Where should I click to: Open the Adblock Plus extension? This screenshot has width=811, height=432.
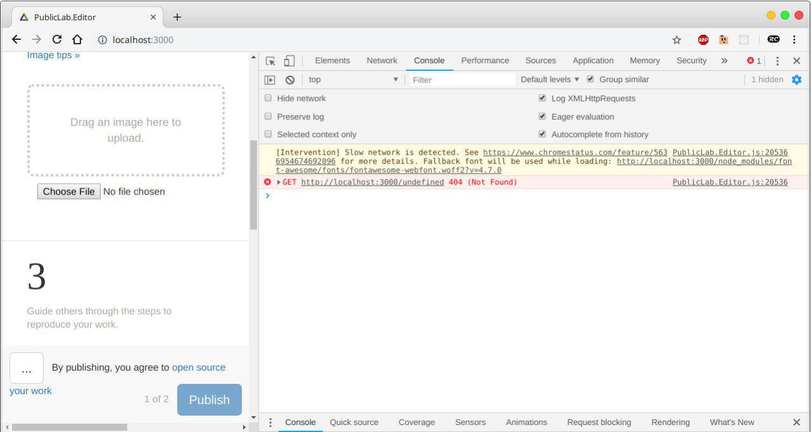[703, 40]
